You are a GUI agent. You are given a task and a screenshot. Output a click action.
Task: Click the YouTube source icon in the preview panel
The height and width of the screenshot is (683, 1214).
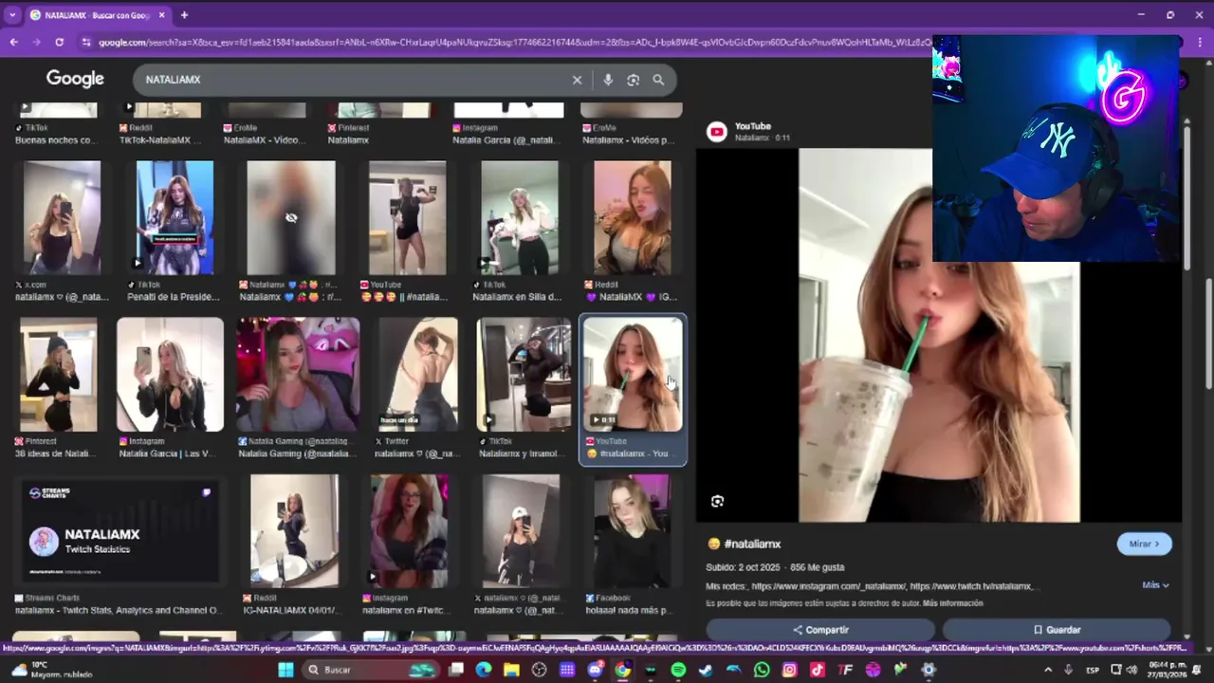[717, 132]
